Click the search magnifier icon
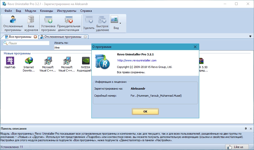The width and height of the screenshot is (254, 150). (6, 43)
